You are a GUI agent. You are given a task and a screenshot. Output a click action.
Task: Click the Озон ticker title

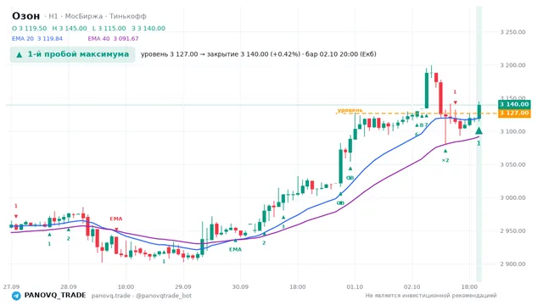click(26, 16)
